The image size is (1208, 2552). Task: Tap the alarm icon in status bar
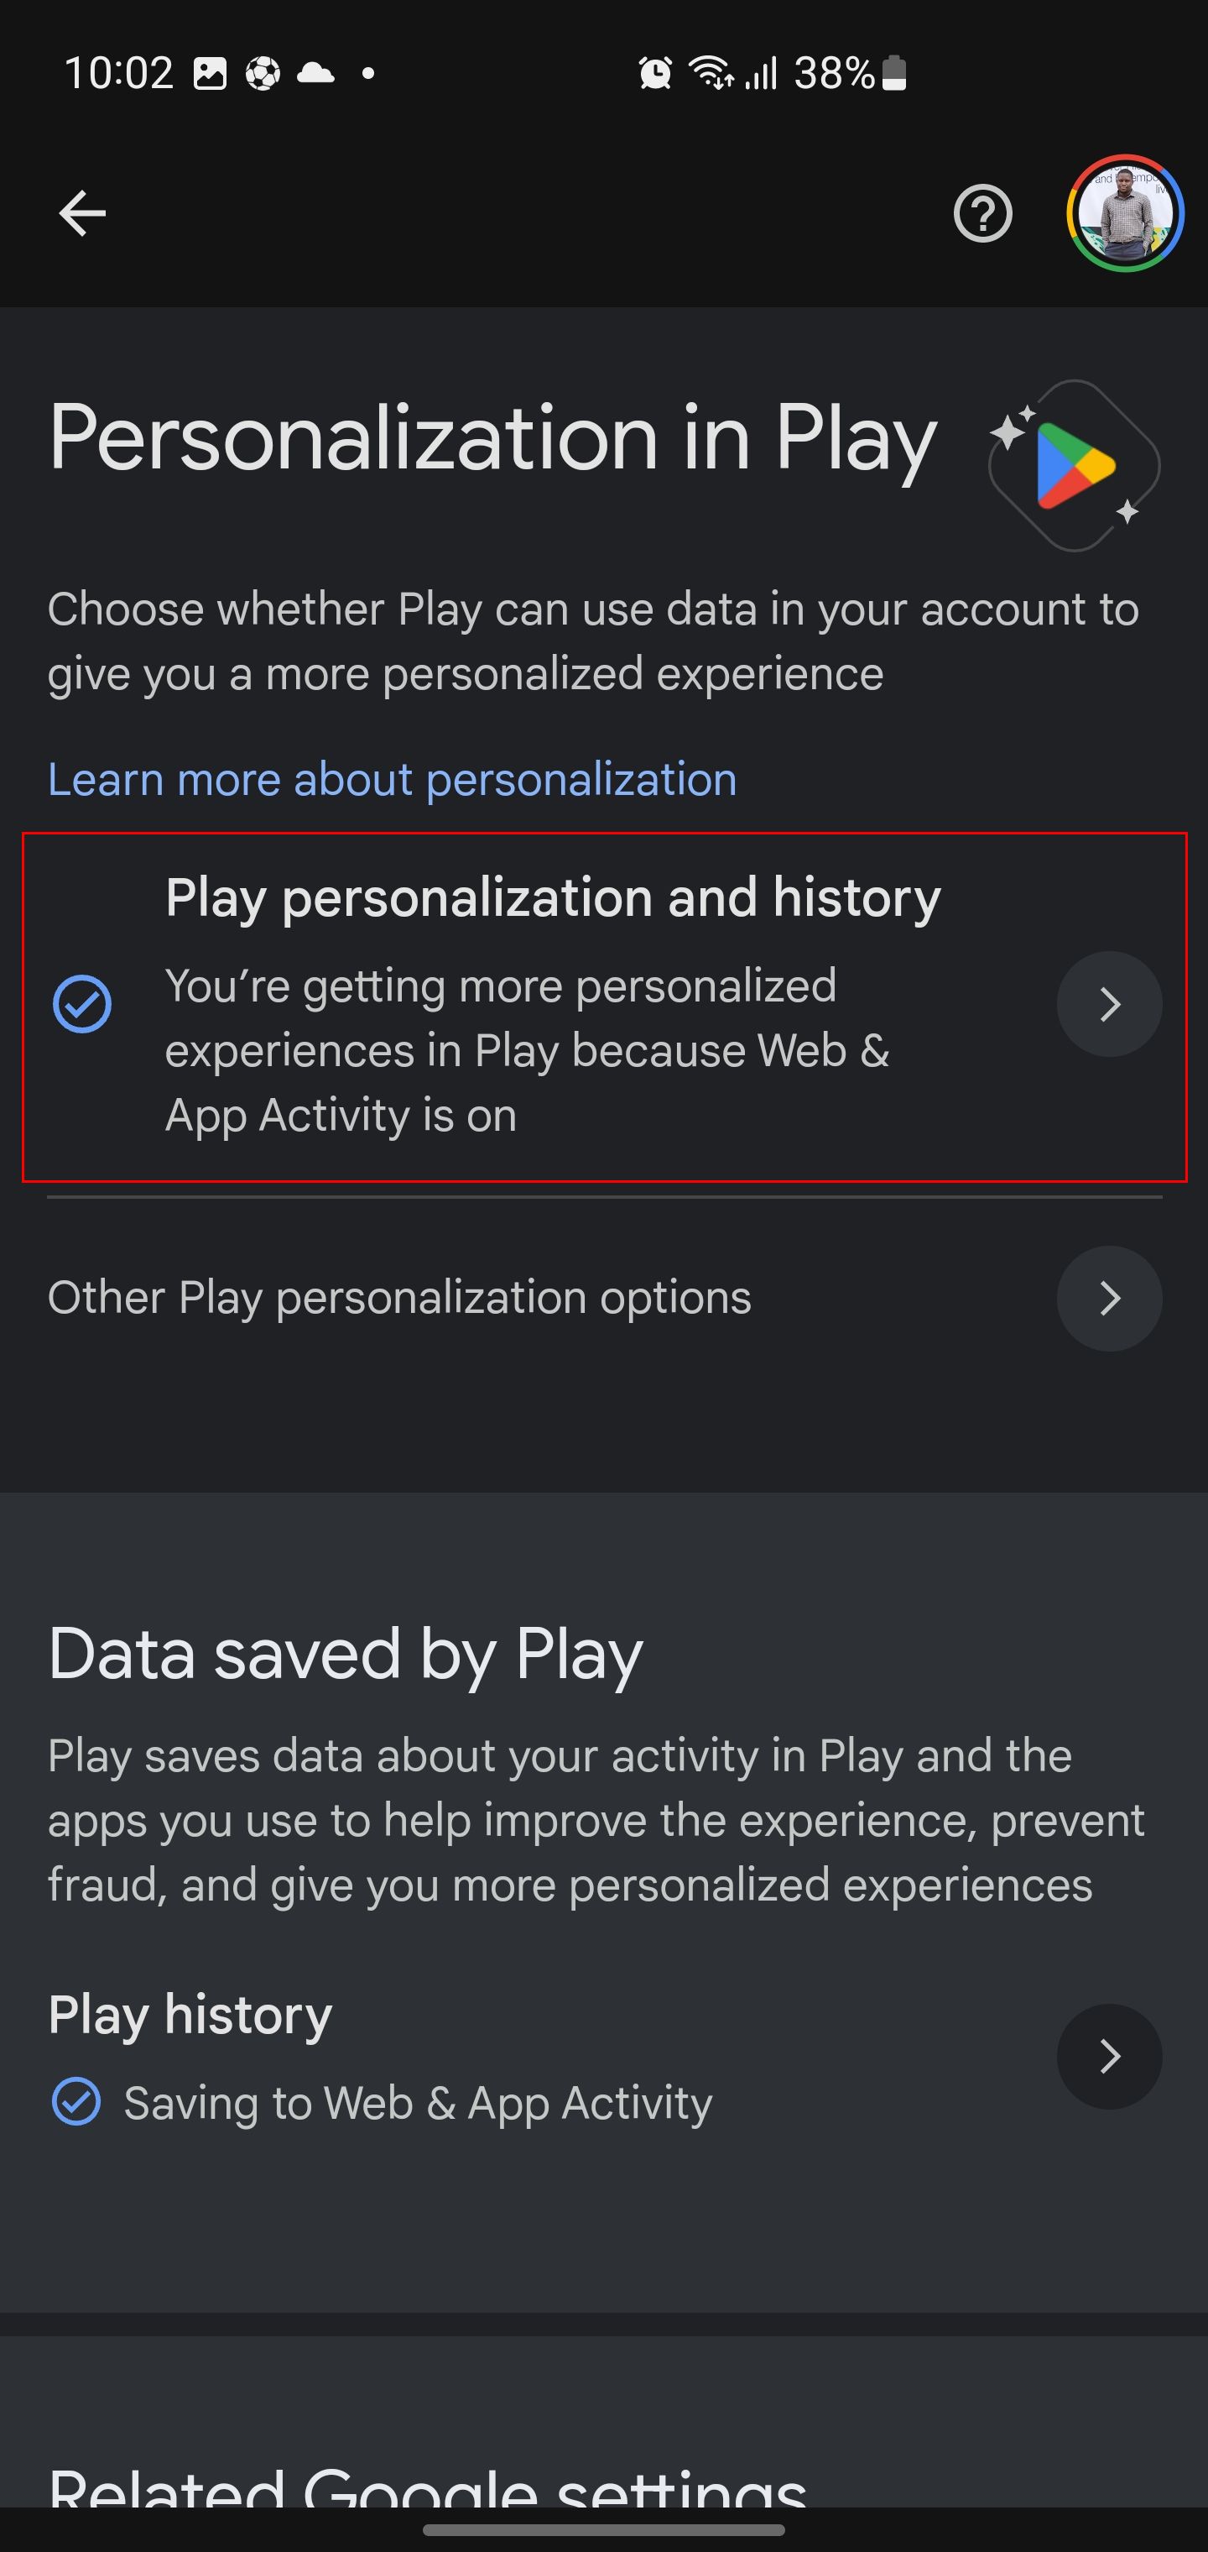click(x=654, y=73)
